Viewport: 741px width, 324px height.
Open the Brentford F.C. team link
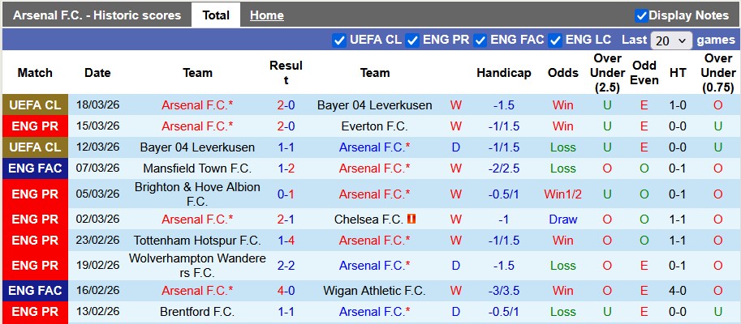tap(197, 312)
